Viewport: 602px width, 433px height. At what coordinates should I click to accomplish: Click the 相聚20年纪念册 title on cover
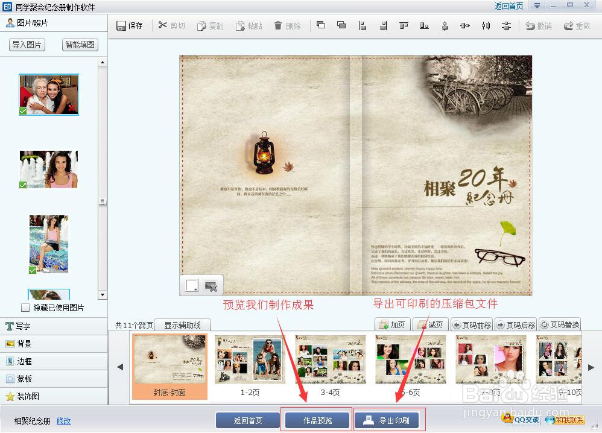tap(469, 187)
